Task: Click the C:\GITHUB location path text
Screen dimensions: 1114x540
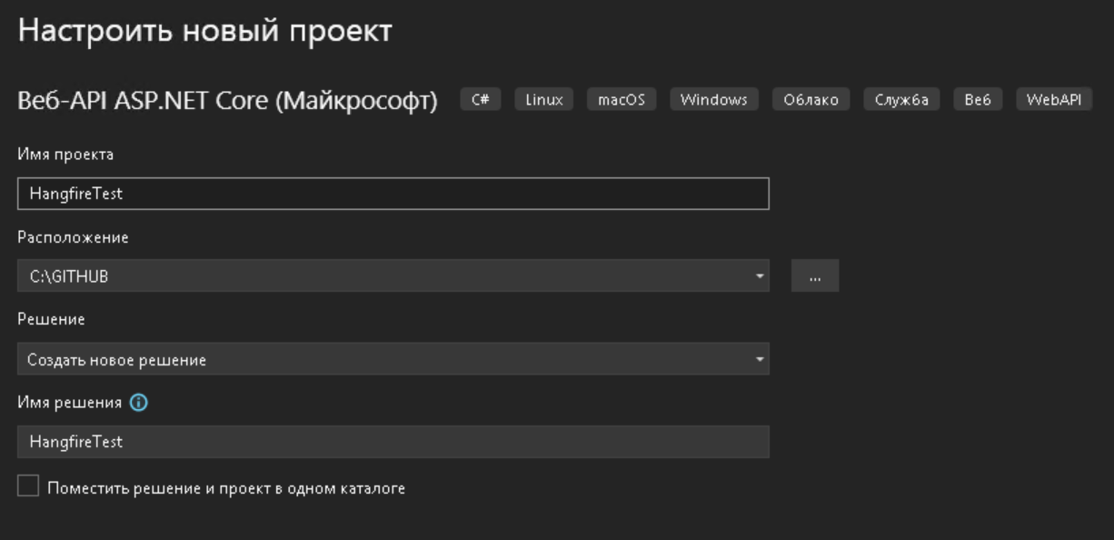Action: click(69, 276)
